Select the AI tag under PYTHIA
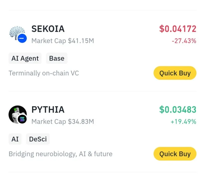Image resolution: width=205 pixels, height=174 pixels. pyautogui.click(x=15, y=139)
